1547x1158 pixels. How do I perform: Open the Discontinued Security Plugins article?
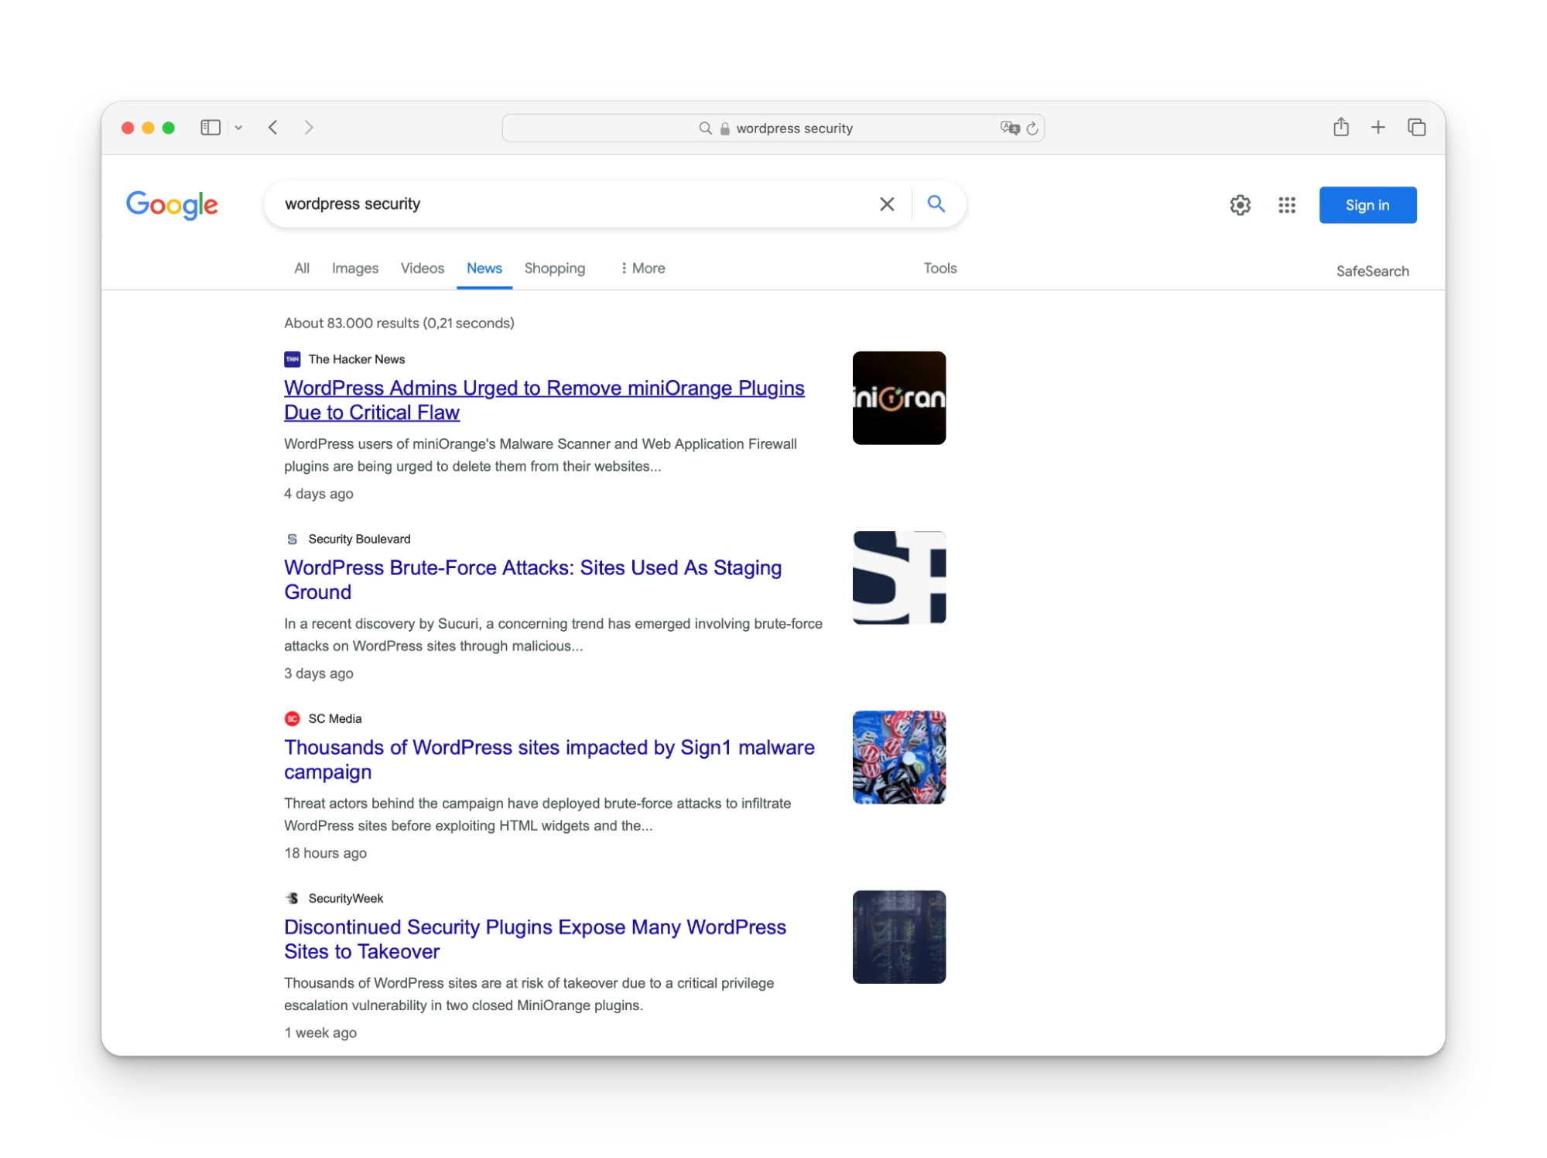(x=535, y=939)
